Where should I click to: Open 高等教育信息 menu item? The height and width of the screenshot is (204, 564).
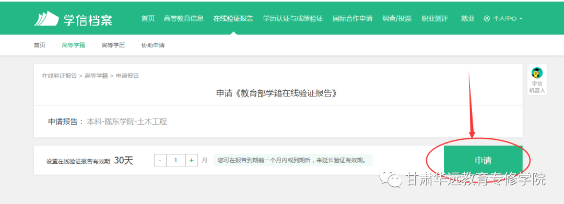click(x=183, y=18)
